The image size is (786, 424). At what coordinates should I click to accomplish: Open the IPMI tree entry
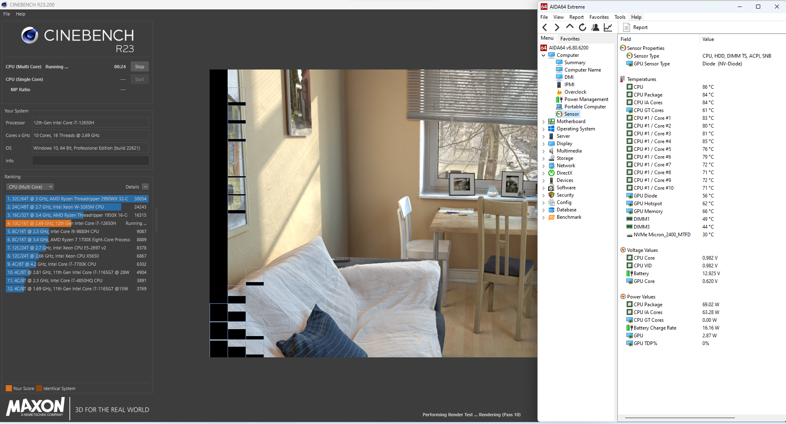pos(569,85)
